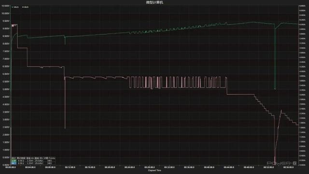The width and height of the screenshot is (309, 174).
Task: Click the 00:24:00.0 time axis tick
Action: (x=129, y=167)
